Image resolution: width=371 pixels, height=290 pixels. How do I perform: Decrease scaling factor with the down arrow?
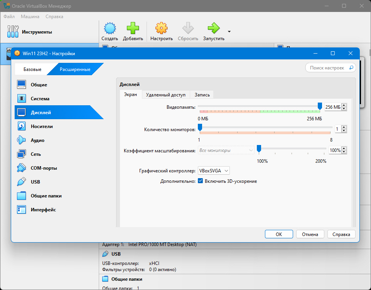point(344,152)
